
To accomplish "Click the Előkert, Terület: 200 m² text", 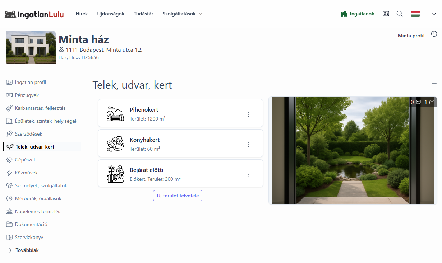I will tap(155, 179).
